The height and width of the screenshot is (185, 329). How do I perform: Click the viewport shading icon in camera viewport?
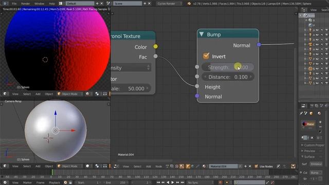coord(88,166)
